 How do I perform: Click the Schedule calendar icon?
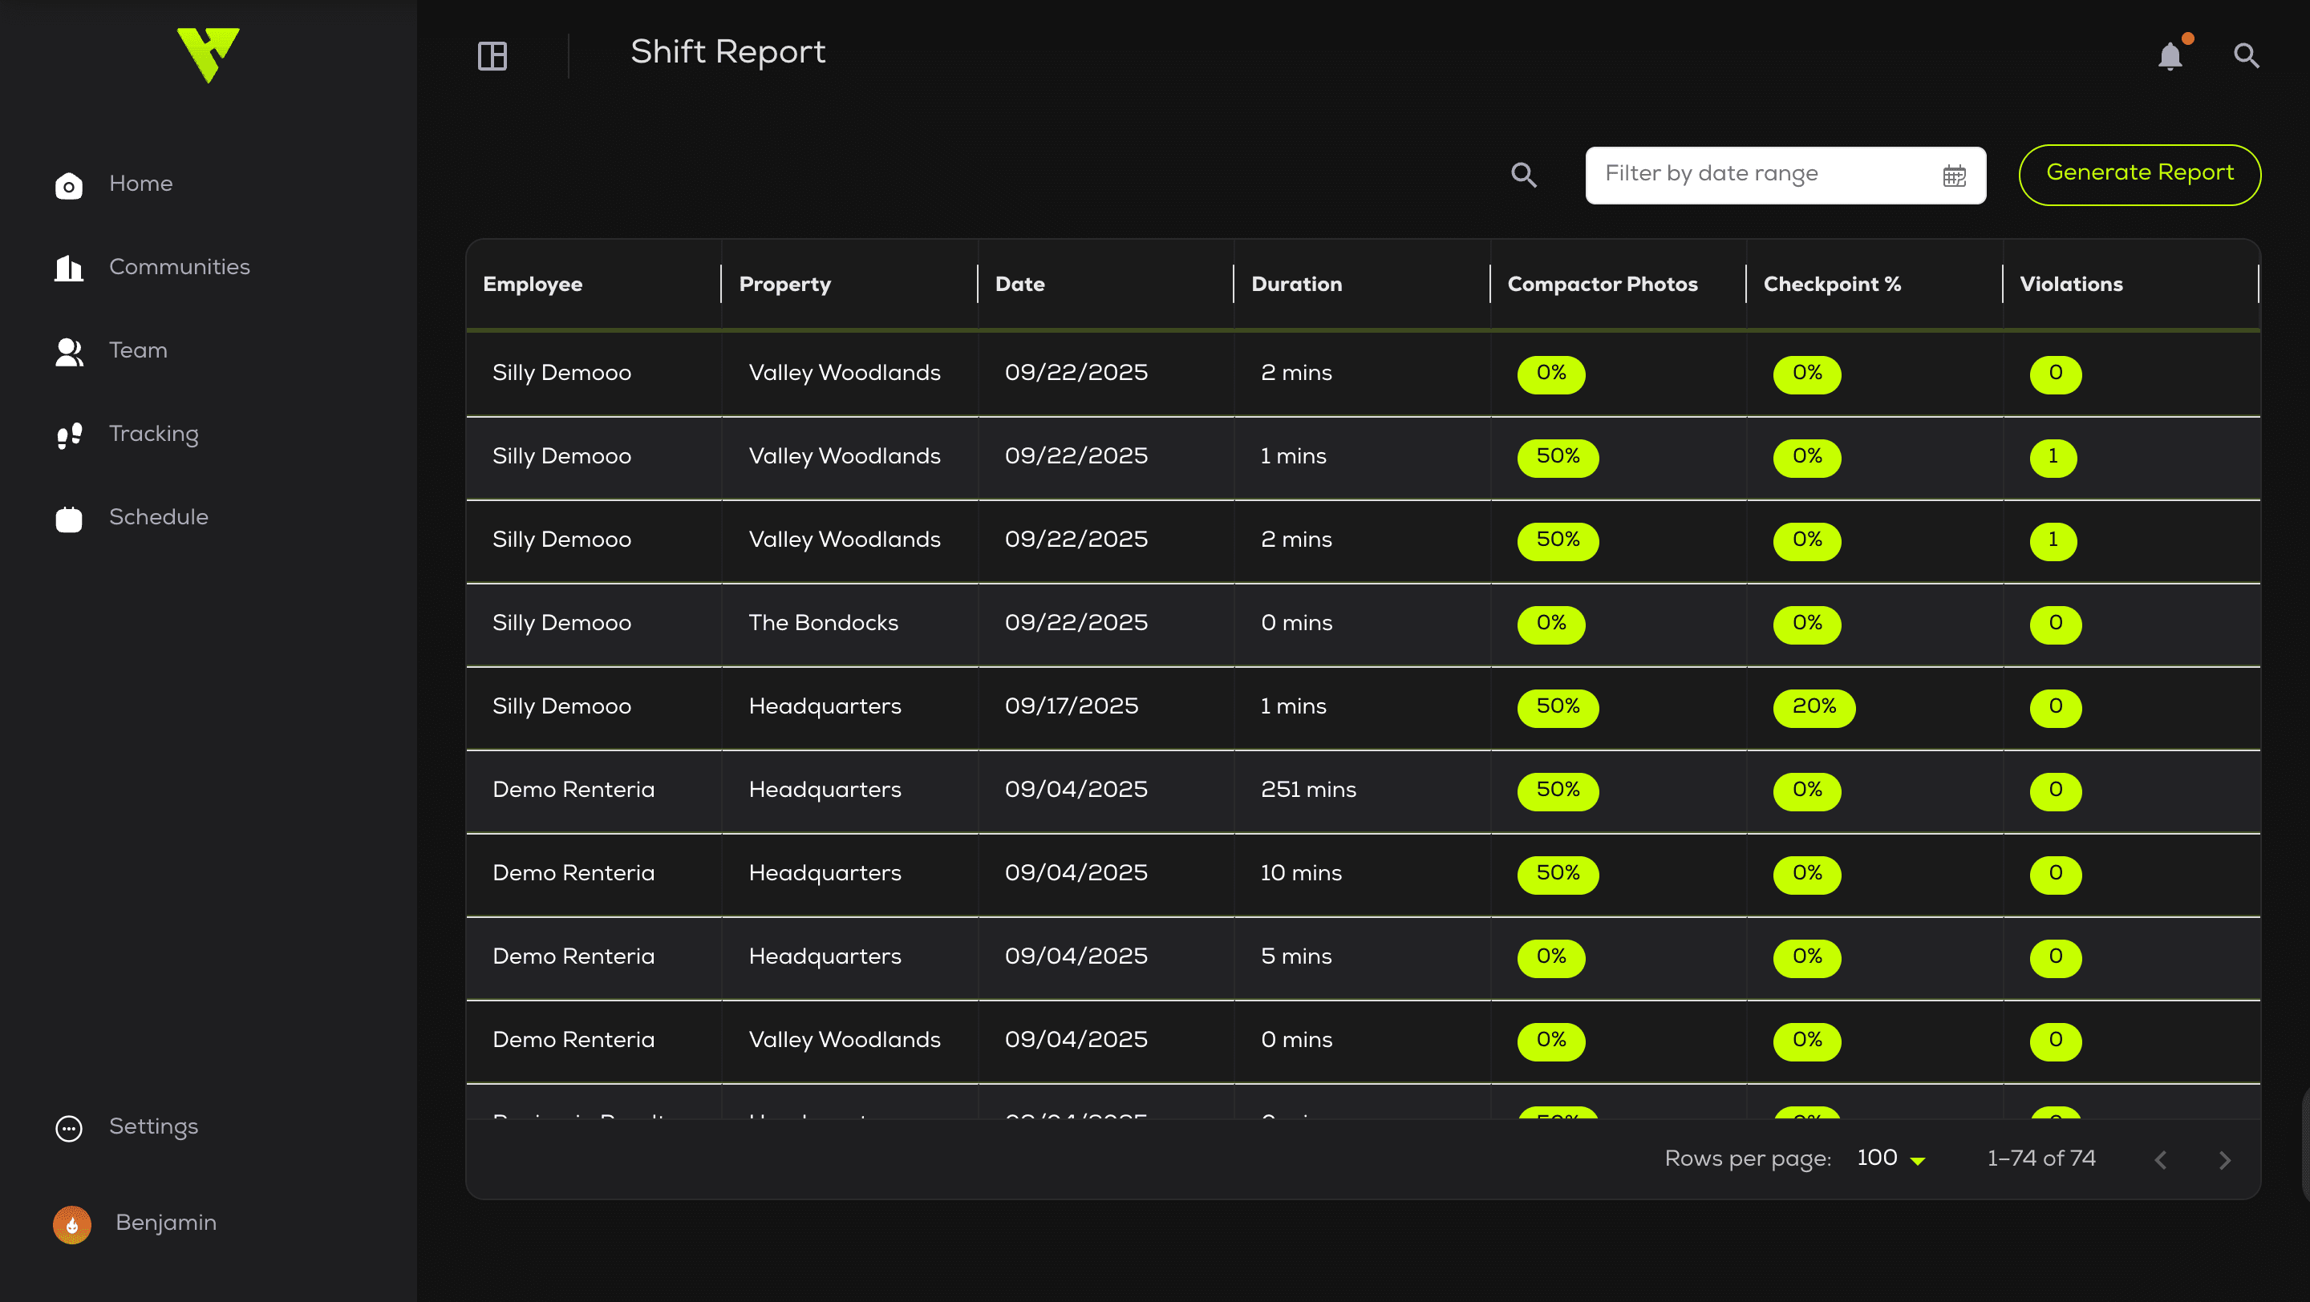click(69, 518)
